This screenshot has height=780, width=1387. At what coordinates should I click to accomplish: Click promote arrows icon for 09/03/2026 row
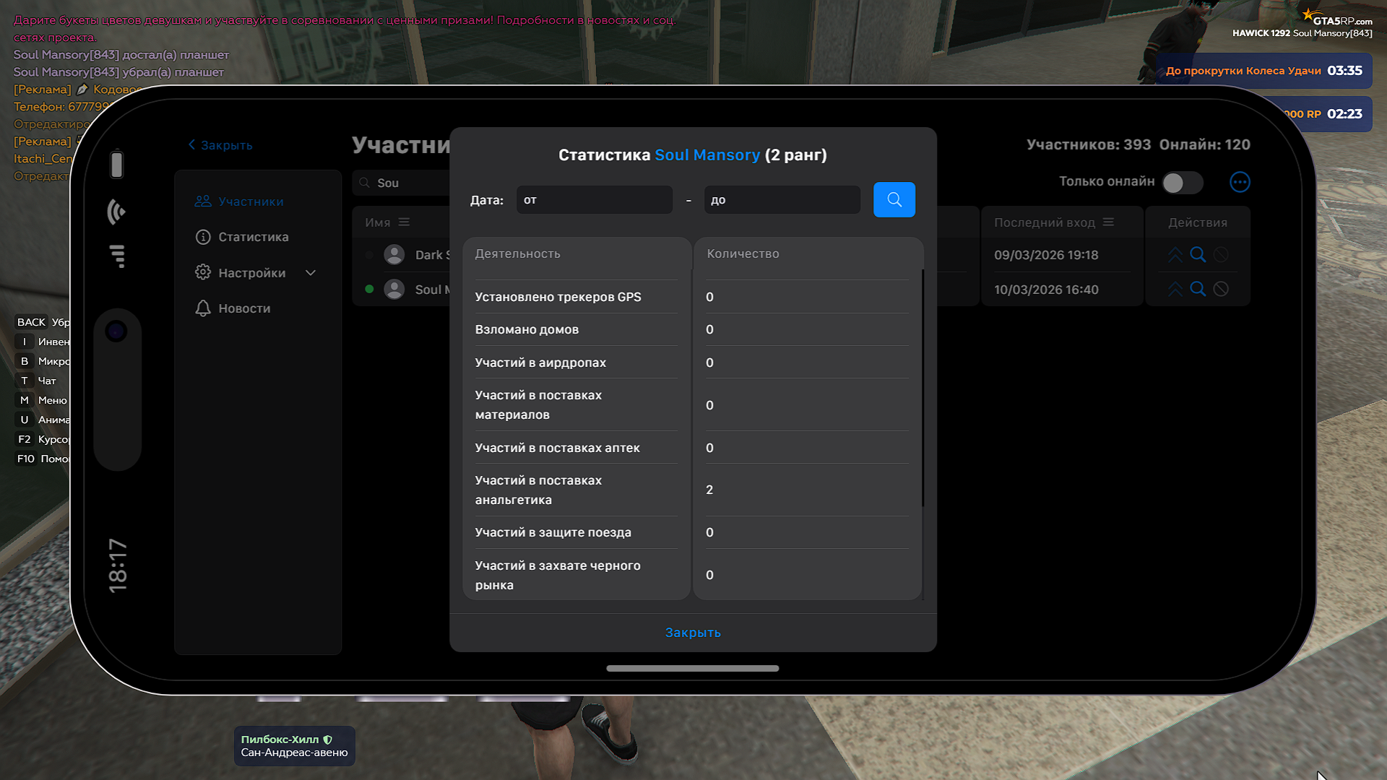(x=1175, y=255)
